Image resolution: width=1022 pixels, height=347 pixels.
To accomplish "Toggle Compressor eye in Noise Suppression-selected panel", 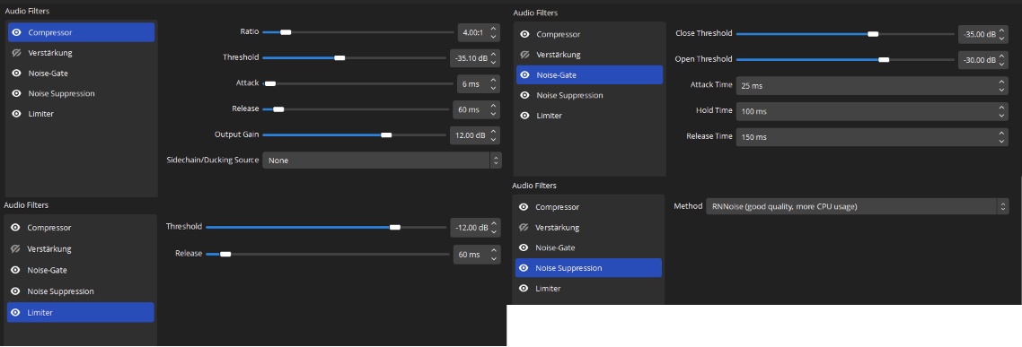I will pyautogui.click(x=523, y=207).
